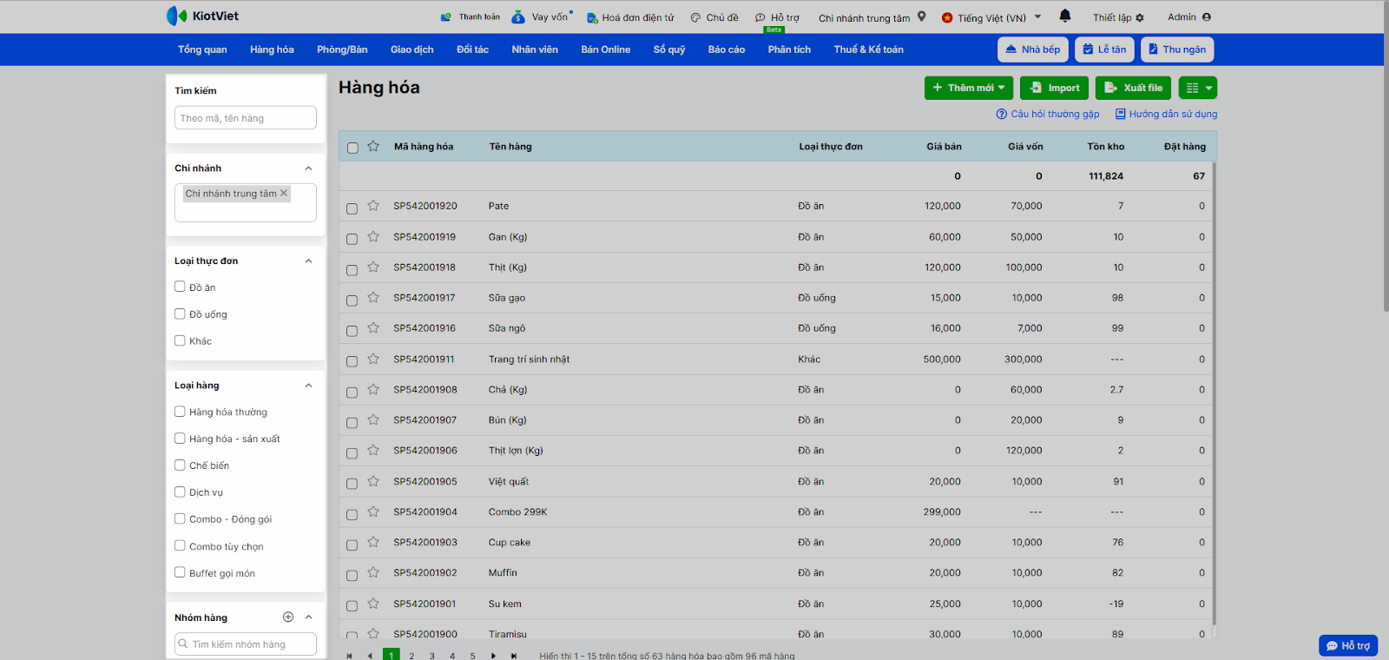Open Hoá đơn điện tử e-invoice

pyautogui.click(x=630, y=17)
